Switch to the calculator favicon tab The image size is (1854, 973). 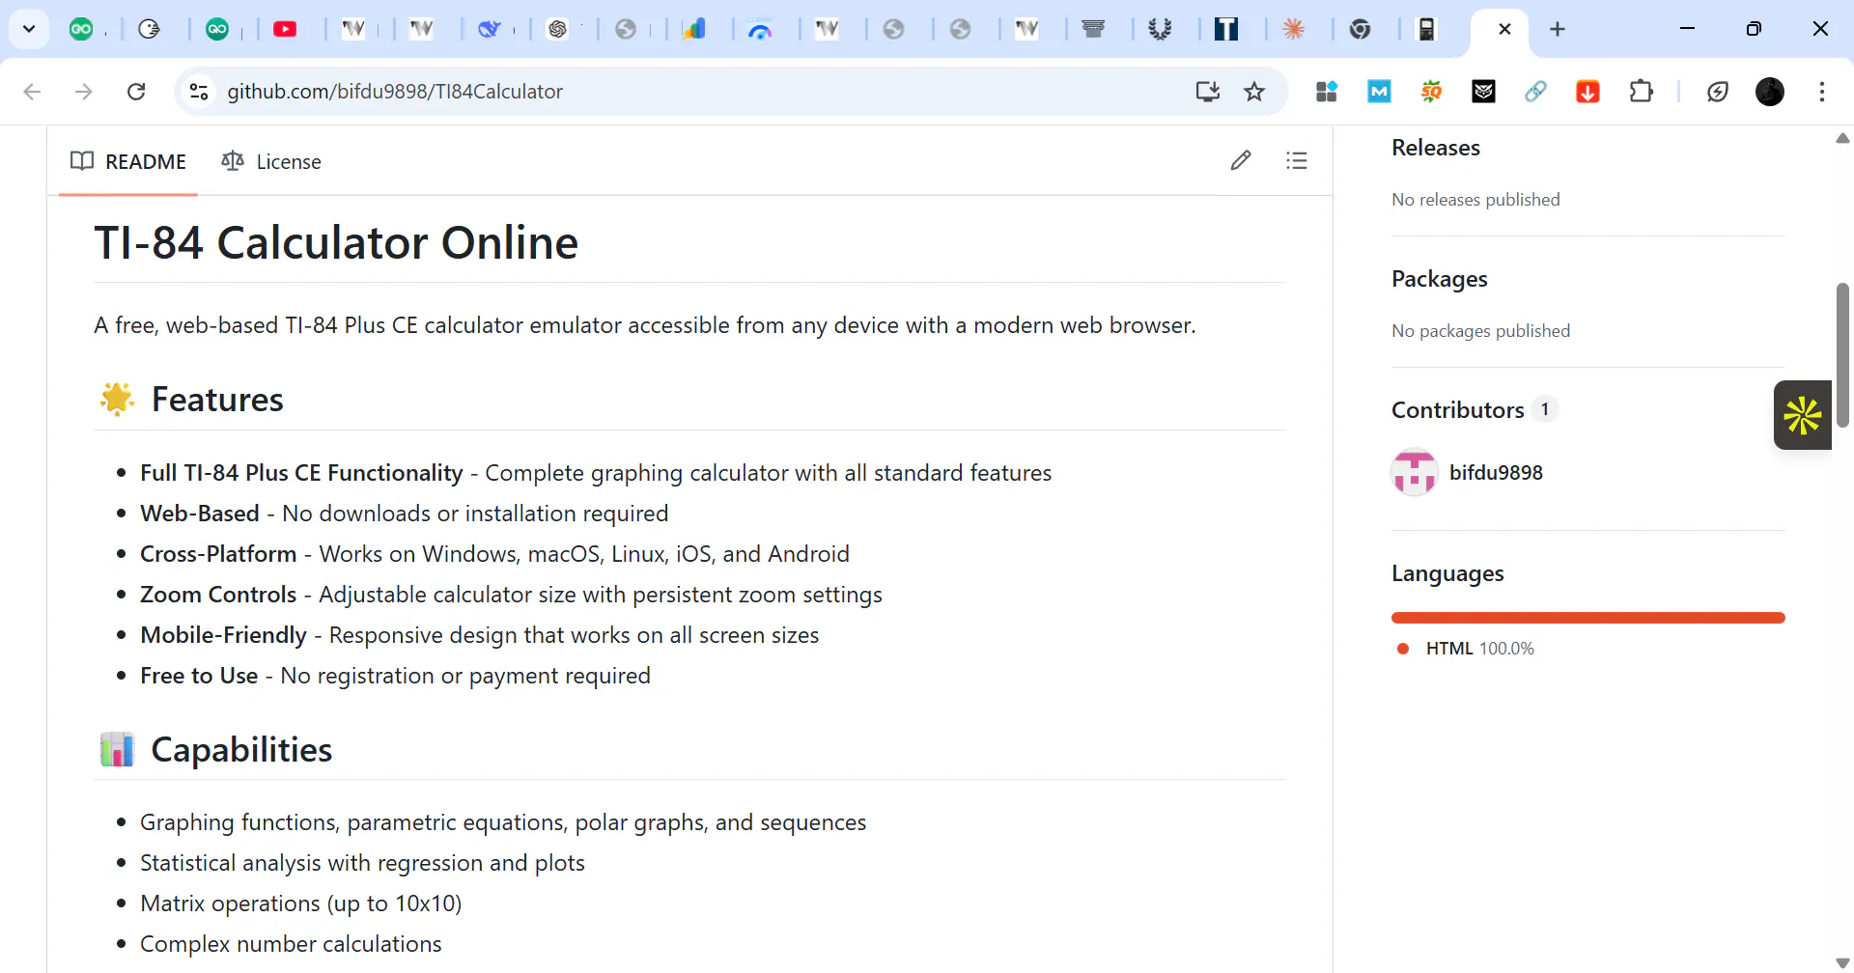(x=1427, y=29)
